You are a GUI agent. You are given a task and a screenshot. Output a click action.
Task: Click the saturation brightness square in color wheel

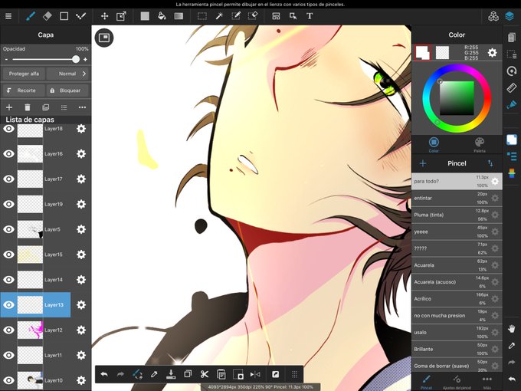(457, 98)
